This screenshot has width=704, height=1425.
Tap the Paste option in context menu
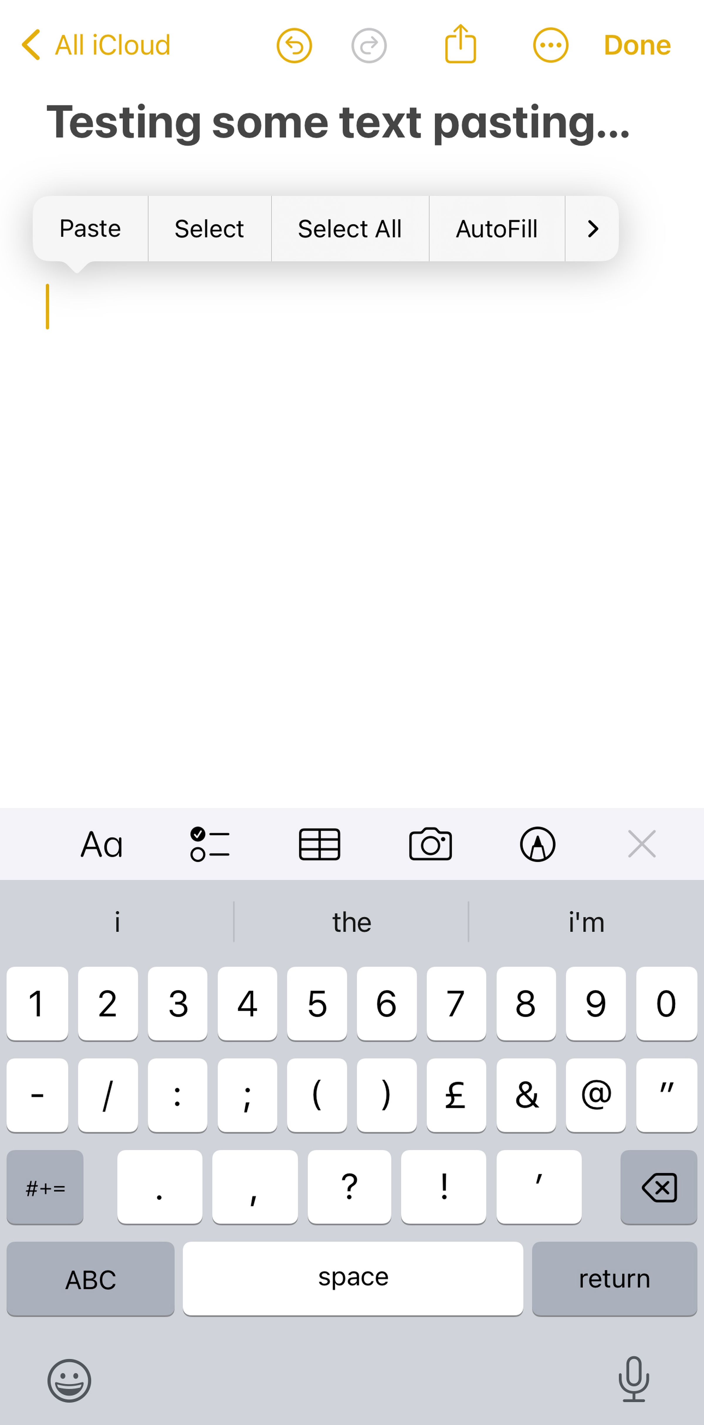click(90, 228)
